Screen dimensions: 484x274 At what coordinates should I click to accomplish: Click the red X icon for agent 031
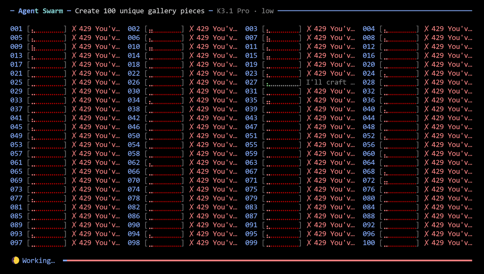[309, 91]
